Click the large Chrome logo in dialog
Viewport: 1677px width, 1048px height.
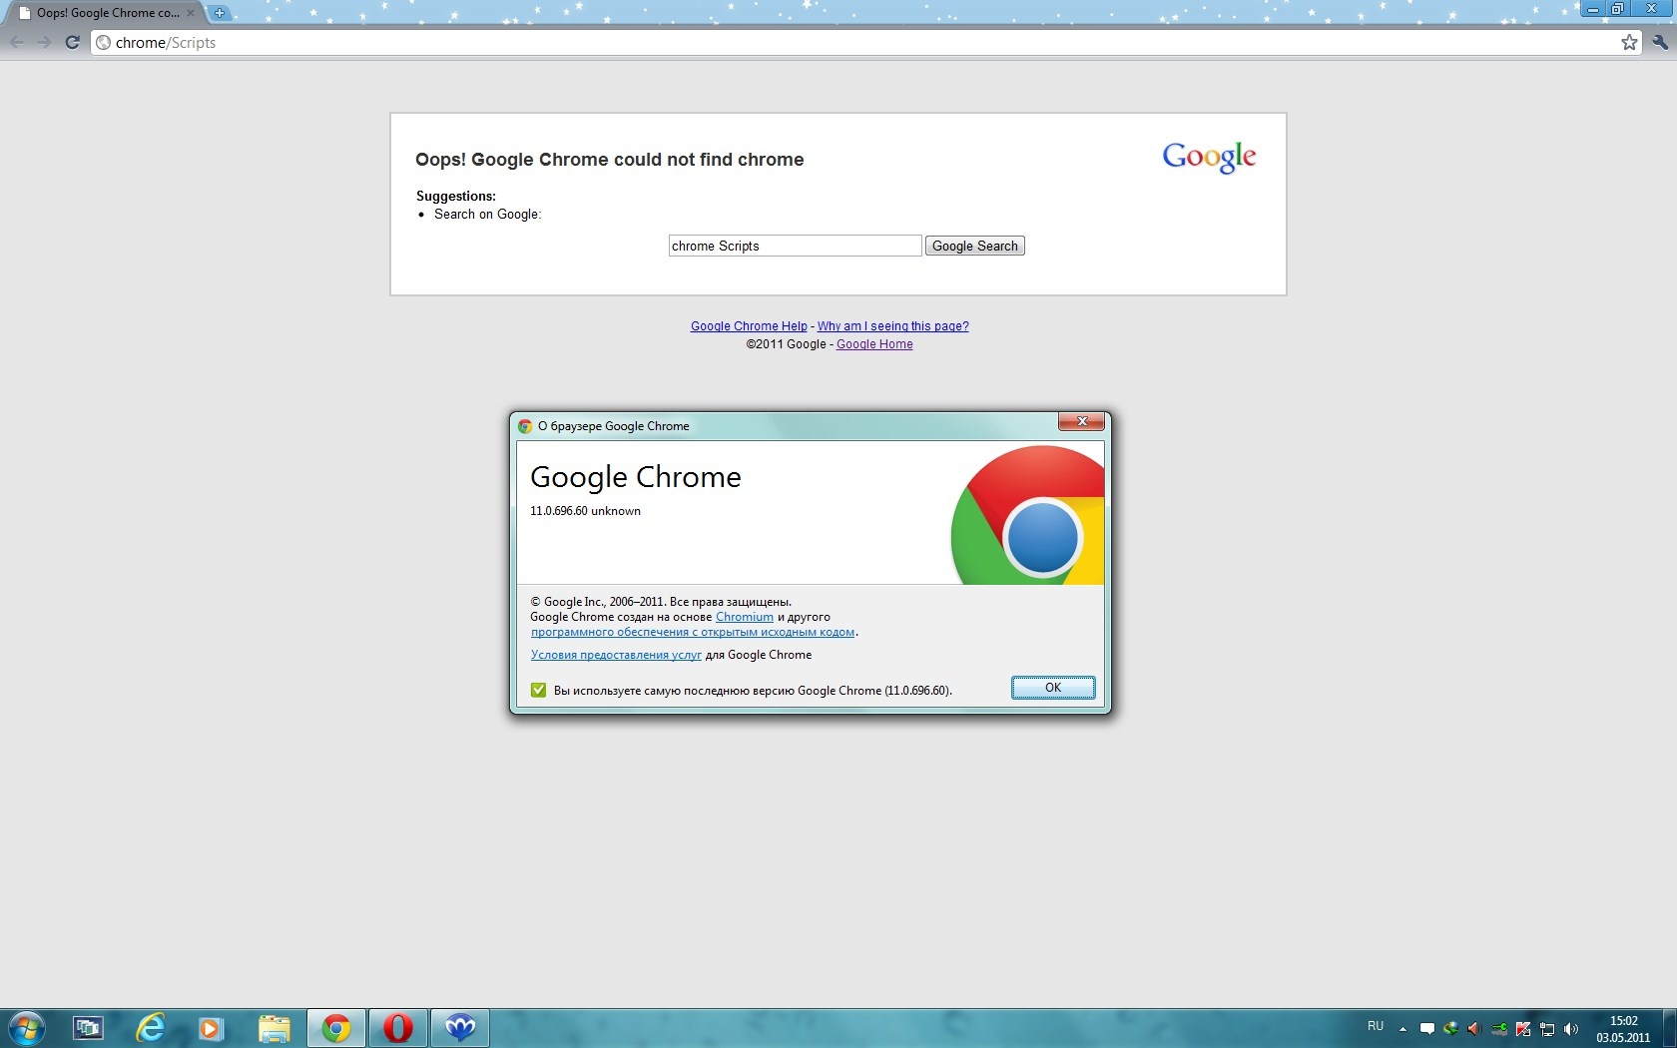(1028, 515)
